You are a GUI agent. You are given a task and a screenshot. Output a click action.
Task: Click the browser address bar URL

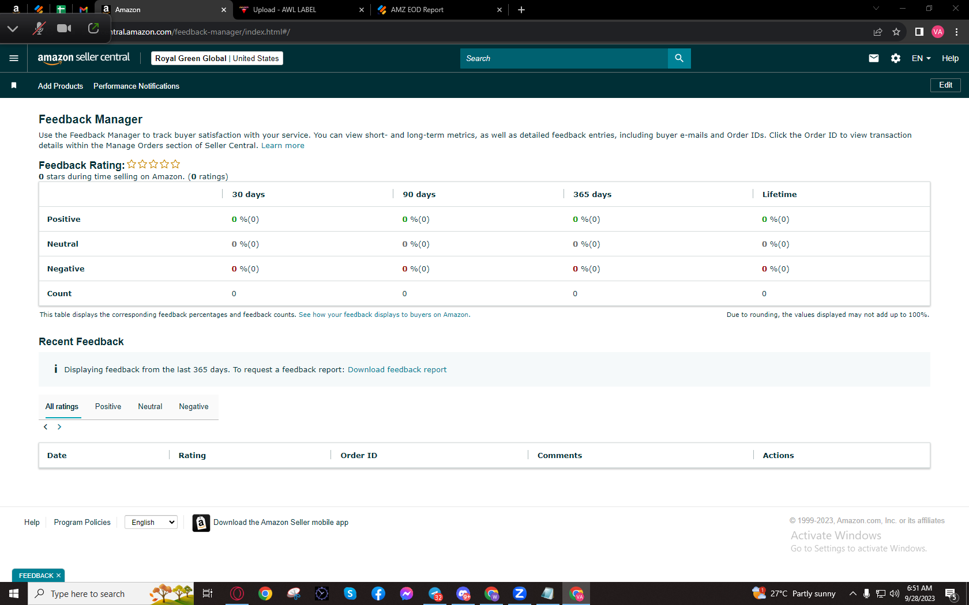tap(201, 32)
